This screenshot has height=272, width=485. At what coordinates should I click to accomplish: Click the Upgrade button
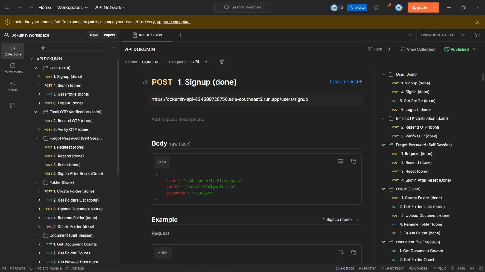(419, 8)
